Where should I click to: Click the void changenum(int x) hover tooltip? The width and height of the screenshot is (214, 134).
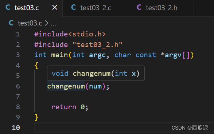click(96, 73)
